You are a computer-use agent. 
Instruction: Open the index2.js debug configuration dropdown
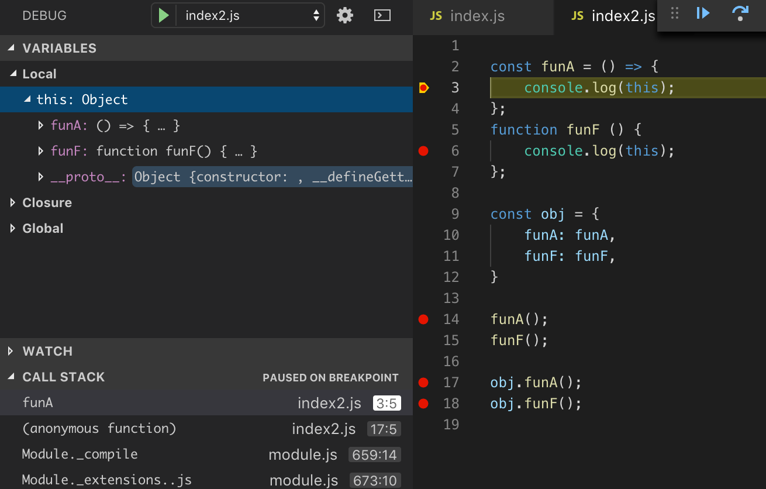coord(251,16)
